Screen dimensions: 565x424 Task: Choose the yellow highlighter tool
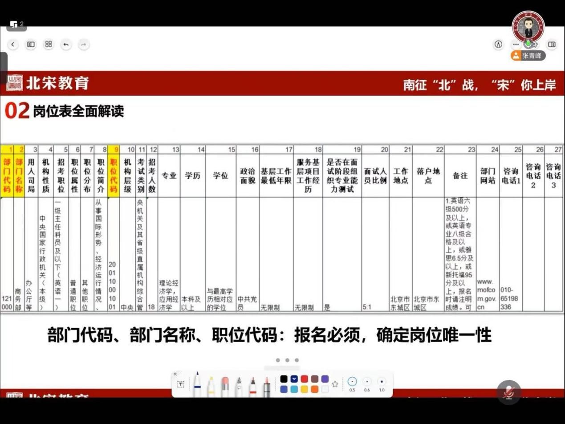coord(211,385)
